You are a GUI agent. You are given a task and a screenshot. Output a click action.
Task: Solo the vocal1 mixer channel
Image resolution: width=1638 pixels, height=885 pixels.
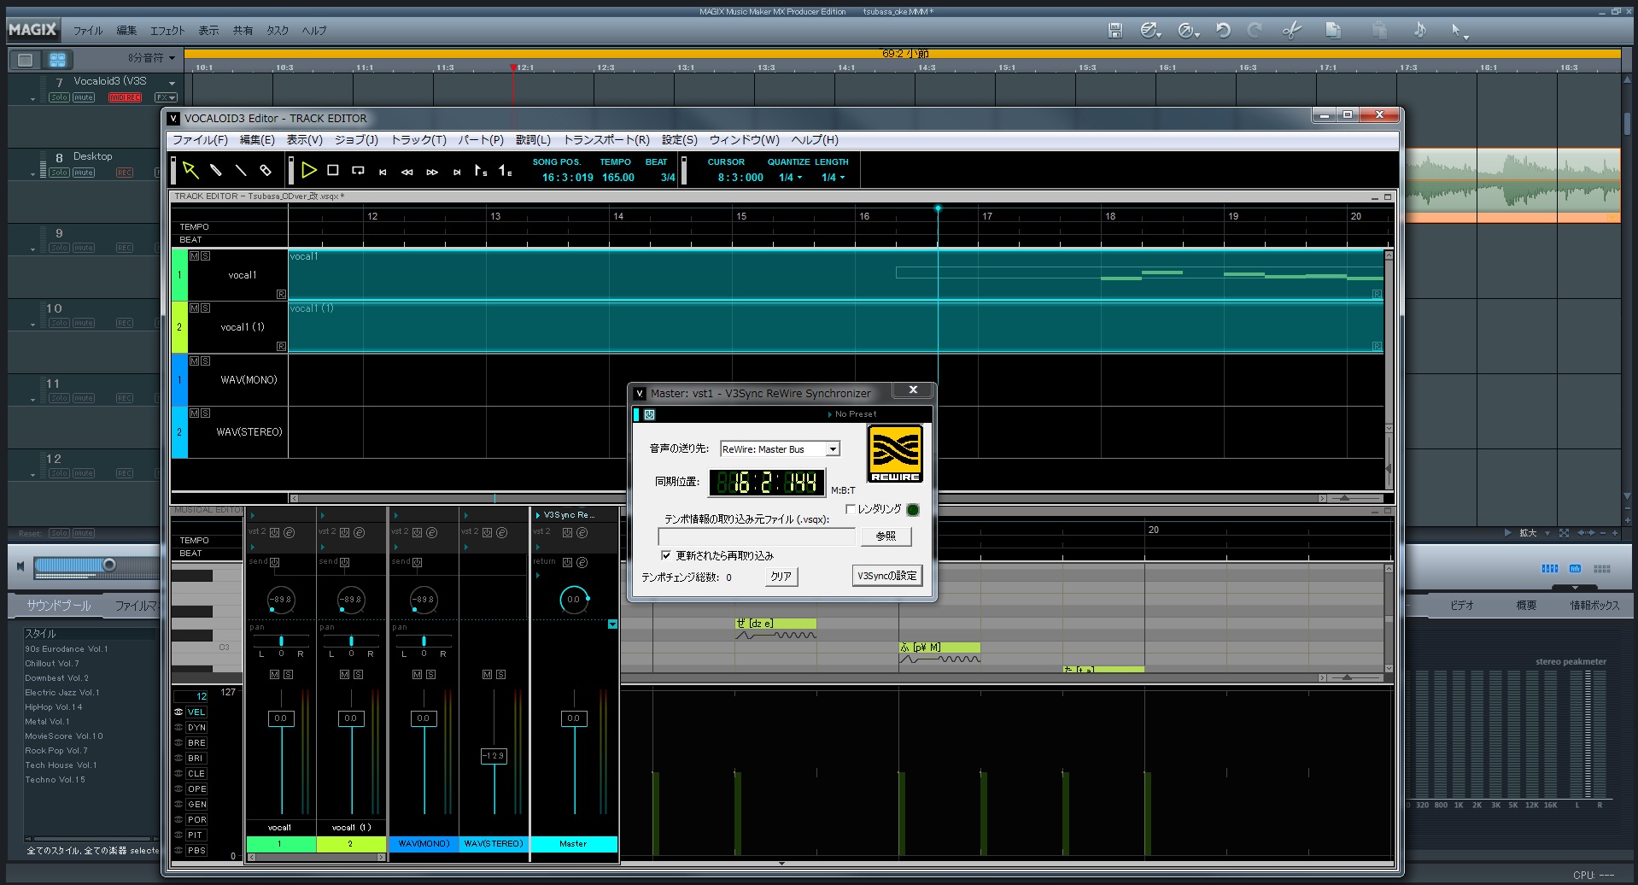coord(288,675)
